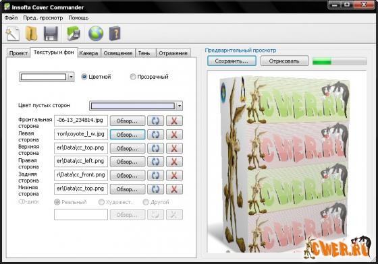Open the new project wizard icon
Screen dimensions: 378x264
(x=12, y=34)
